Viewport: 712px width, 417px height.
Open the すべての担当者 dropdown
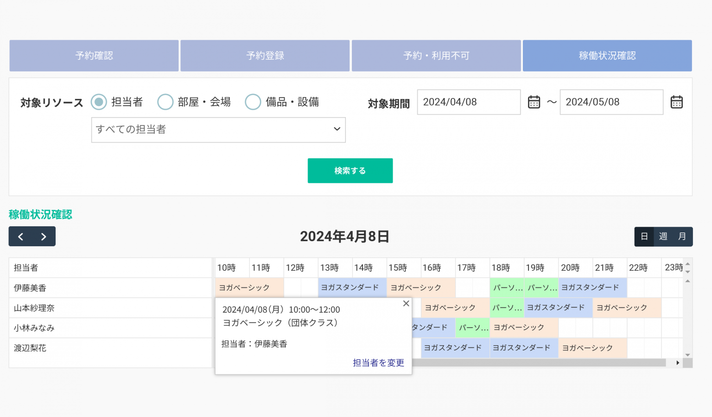pyautogui.click(x=218, y=130)
